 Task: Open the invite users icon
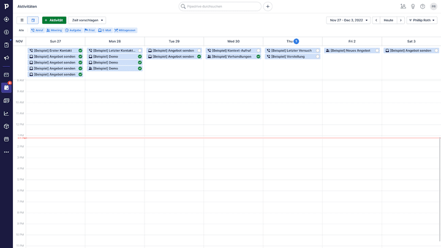(x=403, y=7)
